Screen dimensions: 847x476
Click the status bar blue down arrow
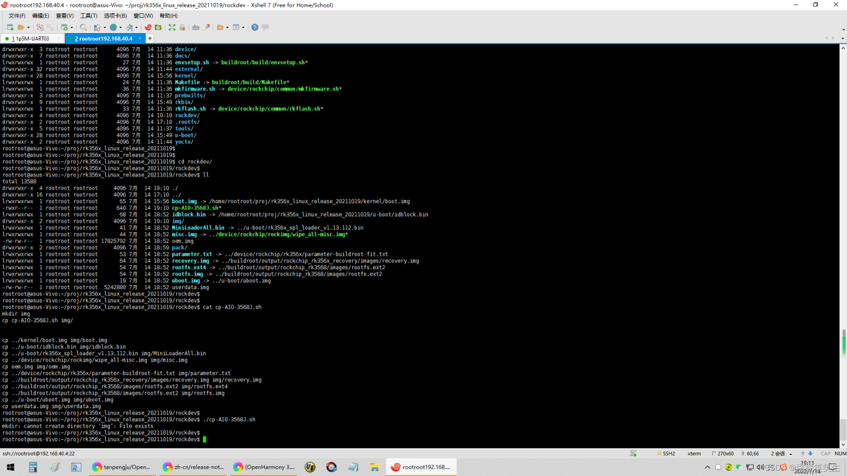[811, 454]
